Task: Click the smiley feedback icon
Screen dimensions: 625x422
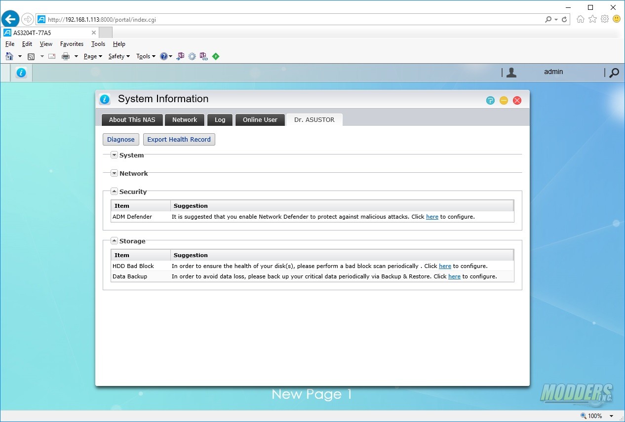Action: tap(617, 19)
